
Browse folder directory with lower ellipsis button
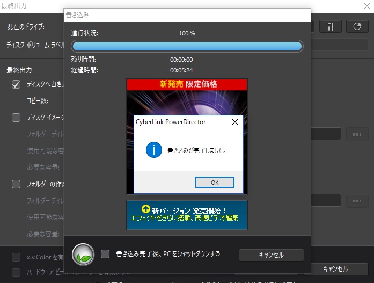(x=357, y=201)
